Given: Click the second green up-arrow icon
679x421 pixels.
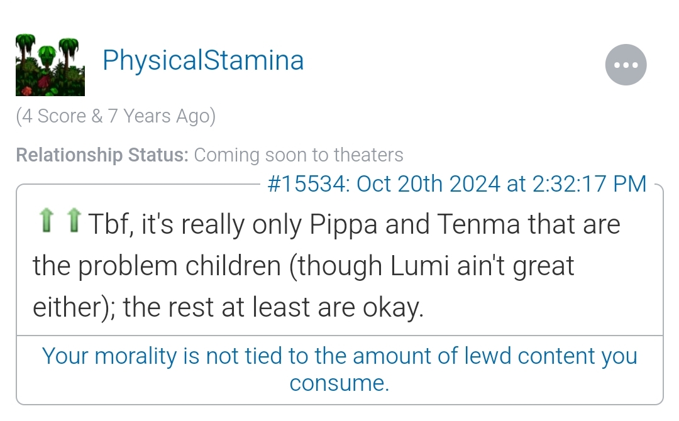Looking at the screenshot, I should tap(74, 220).
